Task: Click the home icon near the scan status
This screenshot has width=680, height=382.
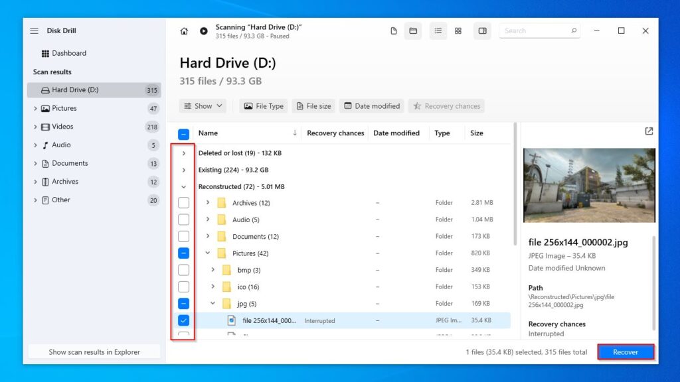Action: 183,30
